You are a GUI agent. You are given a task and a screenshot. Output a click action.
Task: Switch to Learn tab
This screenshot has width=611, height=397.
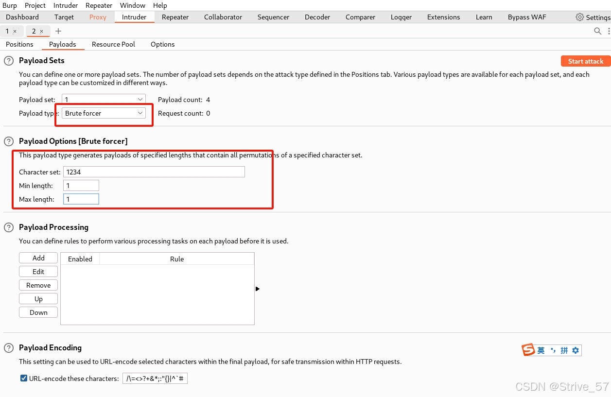point(484,17)
